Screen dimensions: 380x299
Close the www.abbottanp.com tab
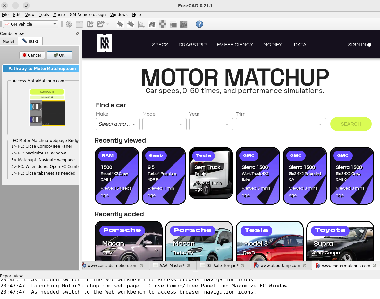304,265
